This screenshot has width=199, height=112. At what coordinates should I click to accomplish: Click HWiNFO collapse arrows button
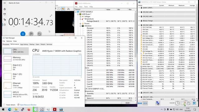click(x=145, y=103)
